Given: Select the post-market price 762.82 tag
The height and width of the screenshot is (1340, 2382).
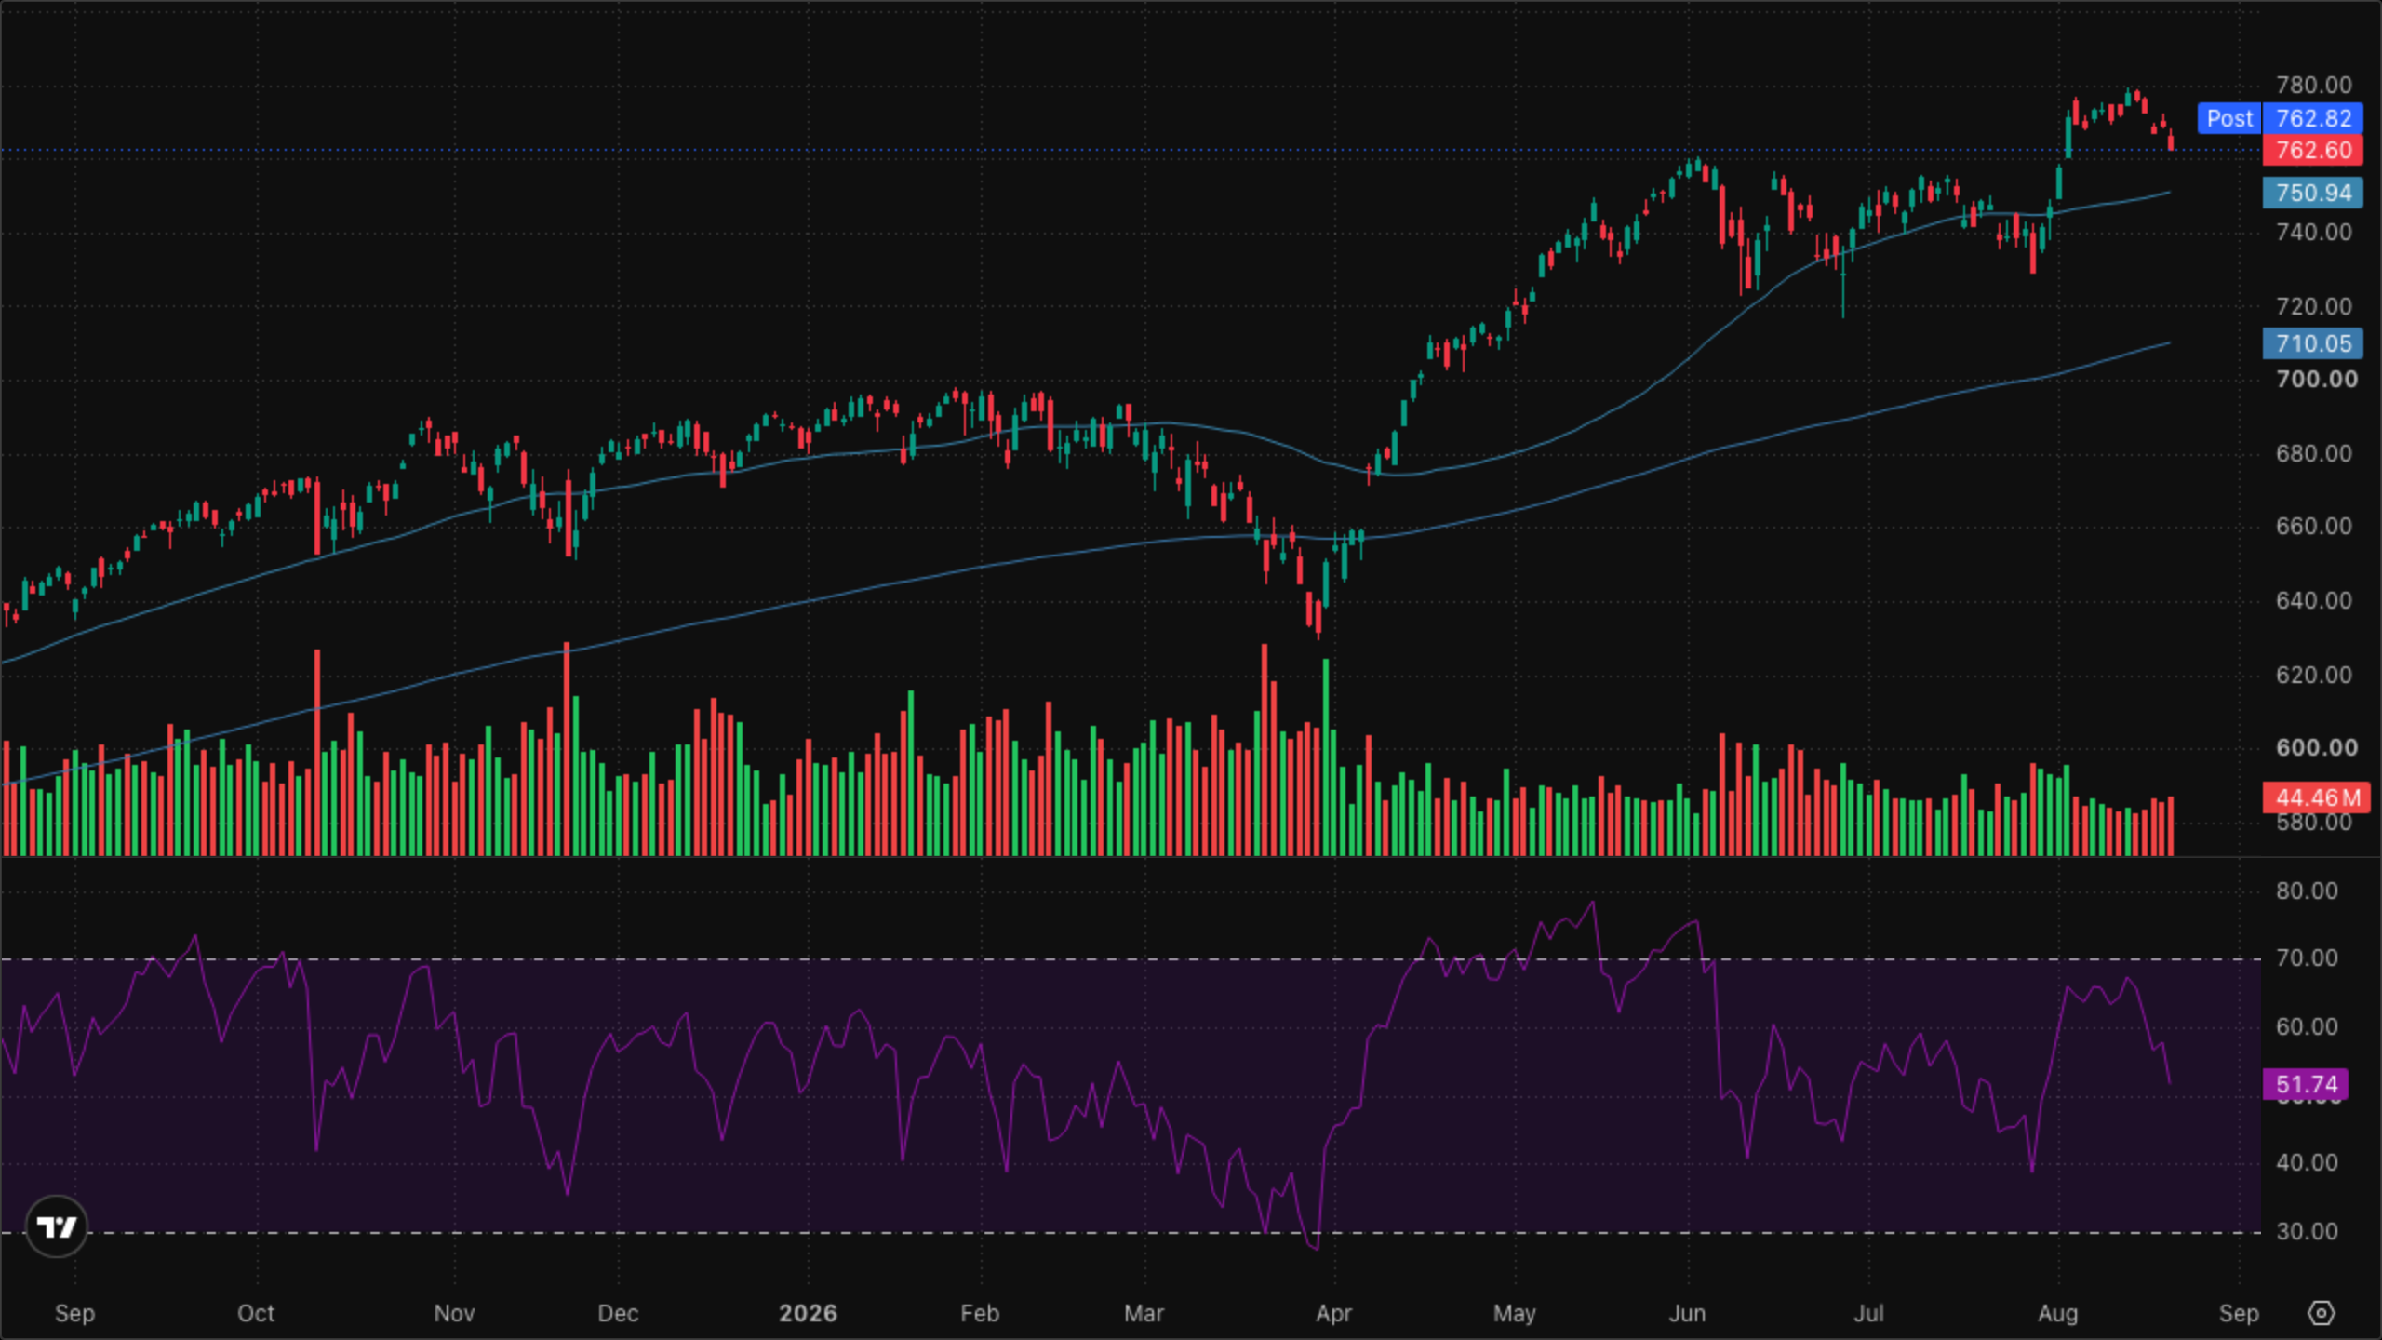Looking at the screenshot, I should pos(2313,118).
